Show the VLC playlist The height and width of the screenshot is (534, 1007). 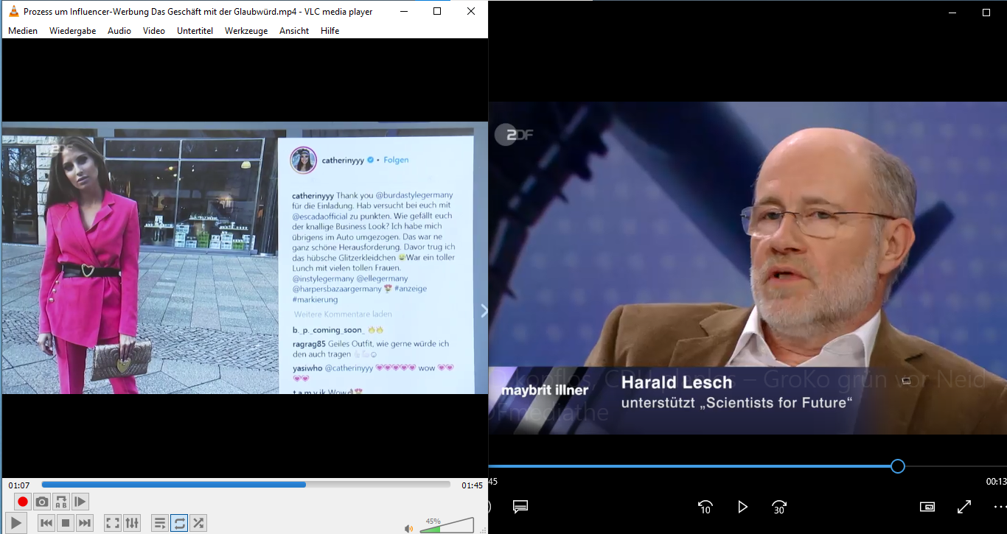[159, 523]
